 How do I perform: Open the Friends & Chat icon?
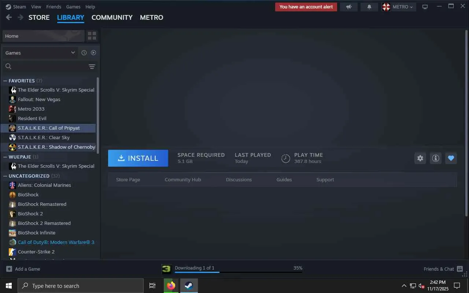point(460,269)
